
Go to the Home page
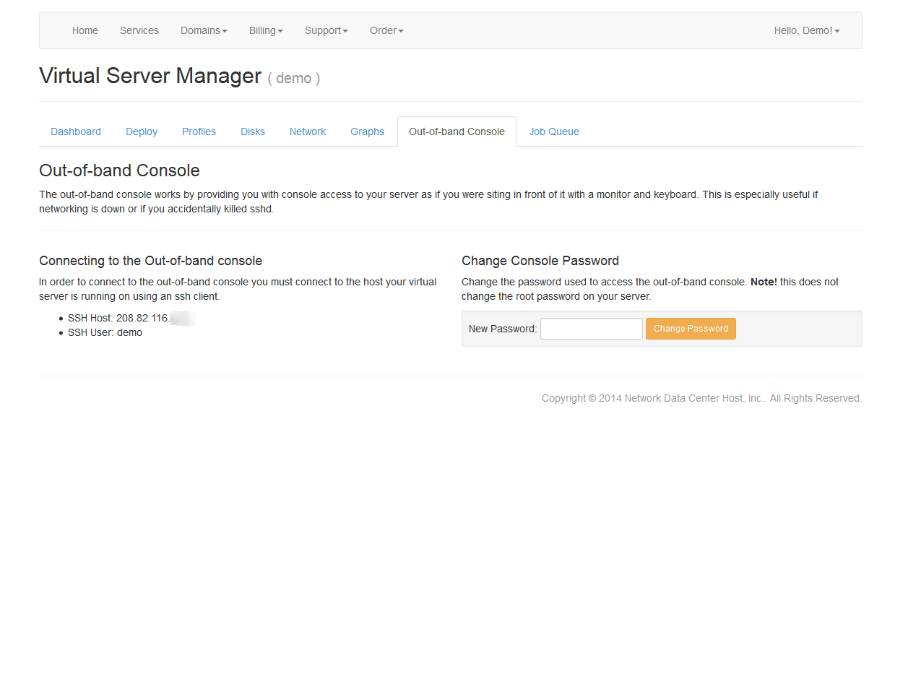pyautogui.click(x=85, y=30)
